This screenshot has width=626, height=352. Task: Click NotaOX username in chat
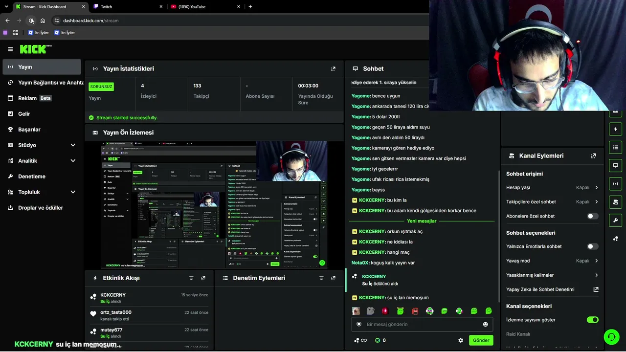360,263
